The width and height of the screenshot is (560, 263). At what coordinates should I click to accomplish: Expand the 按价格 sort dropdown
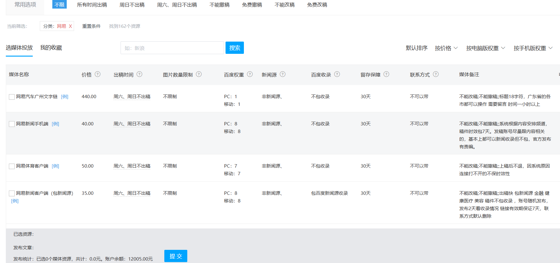[446, 48]
